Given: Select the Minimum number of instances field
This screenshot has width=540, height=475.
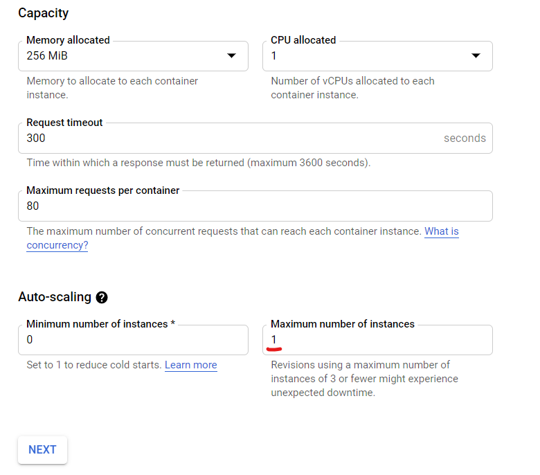Looking at the screenshot, I should [133, 340].
